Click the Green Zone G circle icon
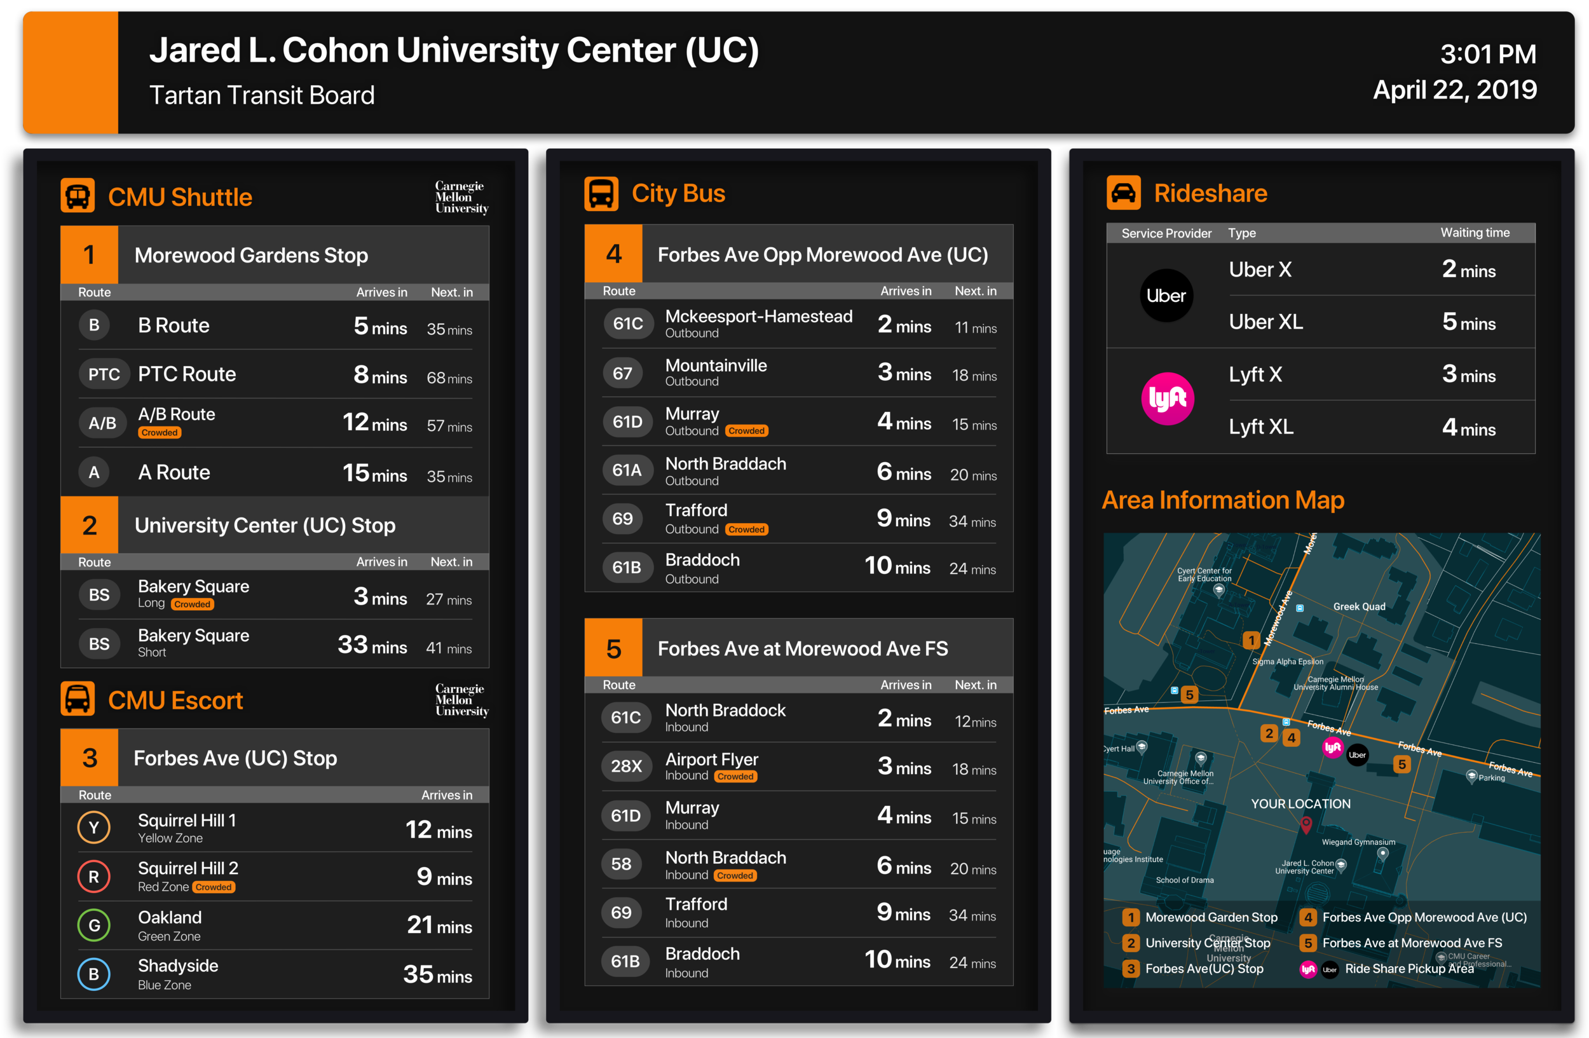The width and height of the screenshot is (1589, 1038). click(94, 925)
